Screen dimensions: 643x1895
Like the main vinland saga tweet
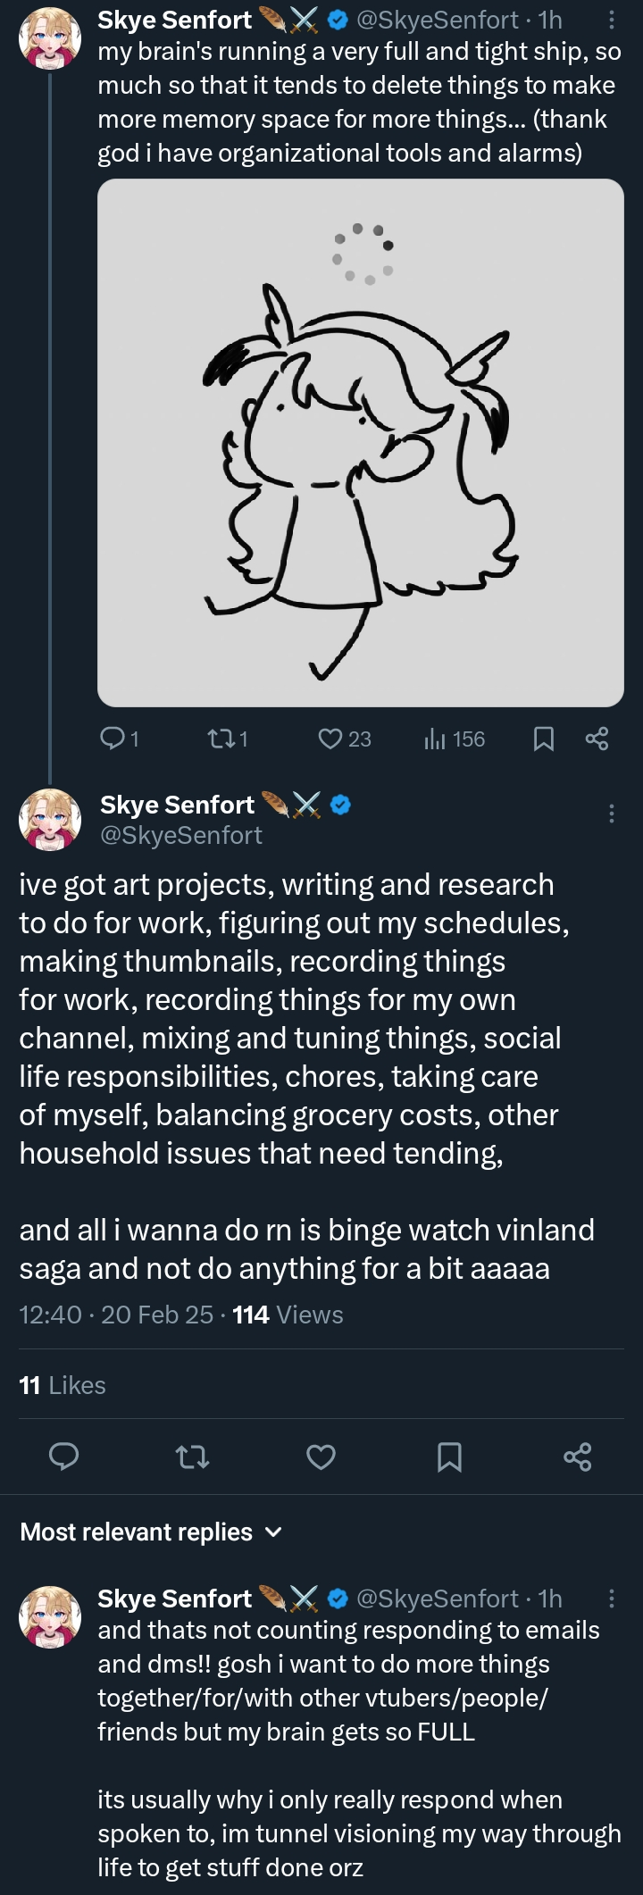(321, 1457)
